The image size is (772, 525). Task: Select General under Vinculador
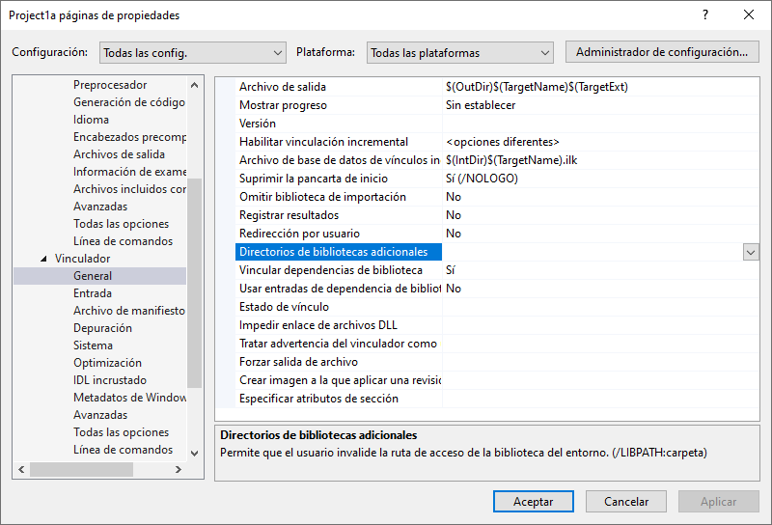[x=93, y=276]
